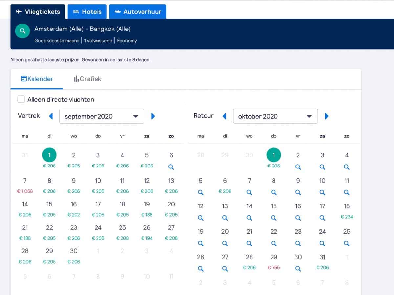Search prices for September 6 departure magnifier

tap(171, 167)
